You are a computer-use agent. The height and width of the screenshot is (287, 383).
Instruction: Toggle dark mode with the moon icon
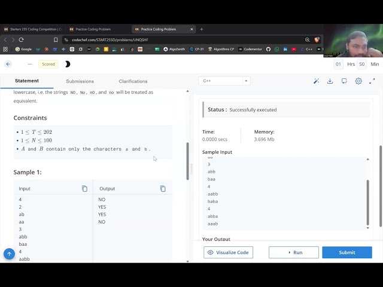coord(68,64)
